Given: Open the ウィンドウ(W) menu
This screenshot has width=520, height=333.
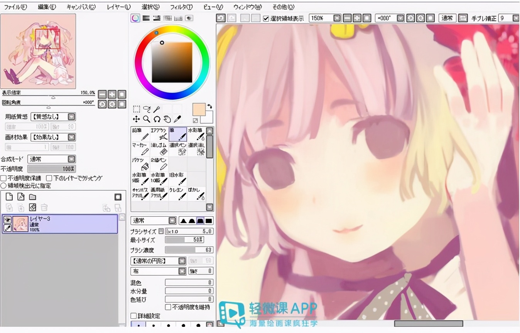Looking at the screenshot, I should (x=247, y=7).
